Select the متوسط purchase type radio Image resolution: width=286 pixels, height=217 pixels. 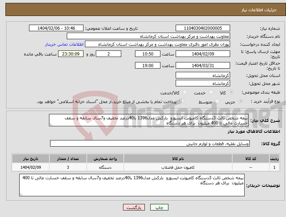click(217, 101)
